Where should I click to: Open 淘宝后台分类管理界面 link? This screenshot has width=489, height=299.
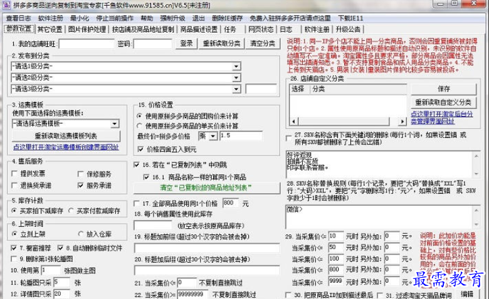[441, 118]
